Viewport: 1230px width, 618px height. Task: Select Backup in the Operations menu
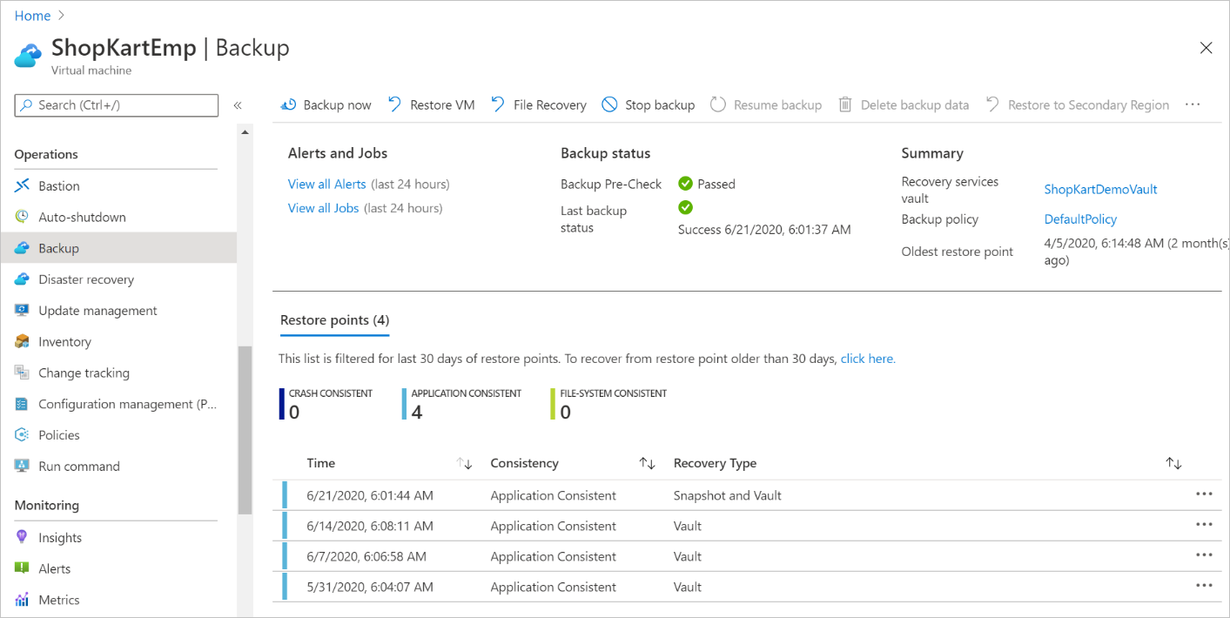(118, 248)
